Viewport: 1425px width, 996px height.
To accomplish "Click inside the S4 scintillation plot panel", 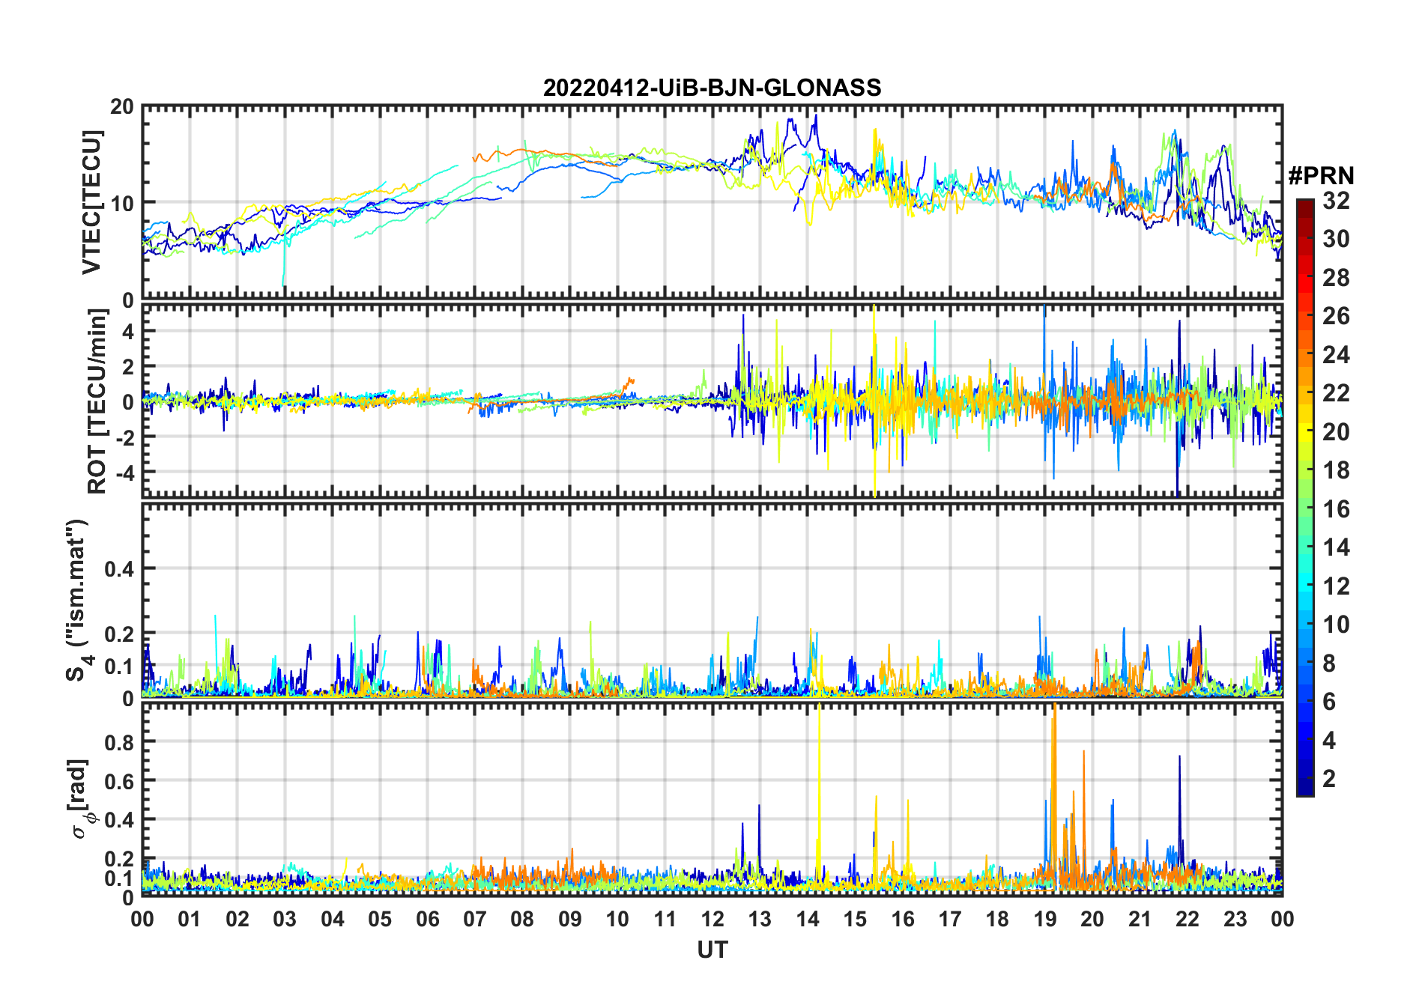I will point(712,600).
